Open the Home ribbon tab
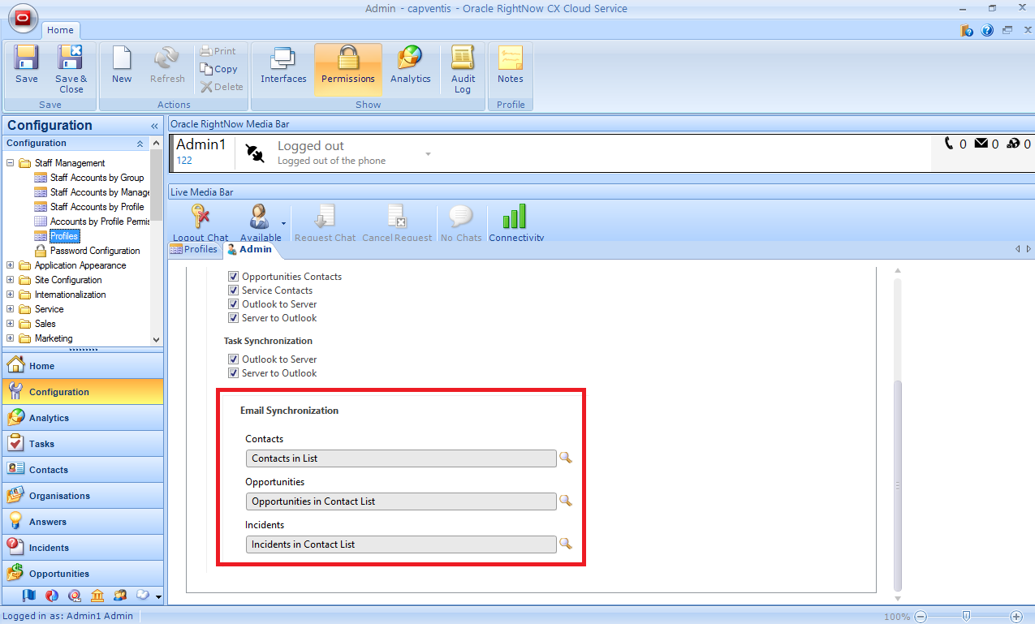The width and height of the screenshot is (1035, 624). click(60, 30)
